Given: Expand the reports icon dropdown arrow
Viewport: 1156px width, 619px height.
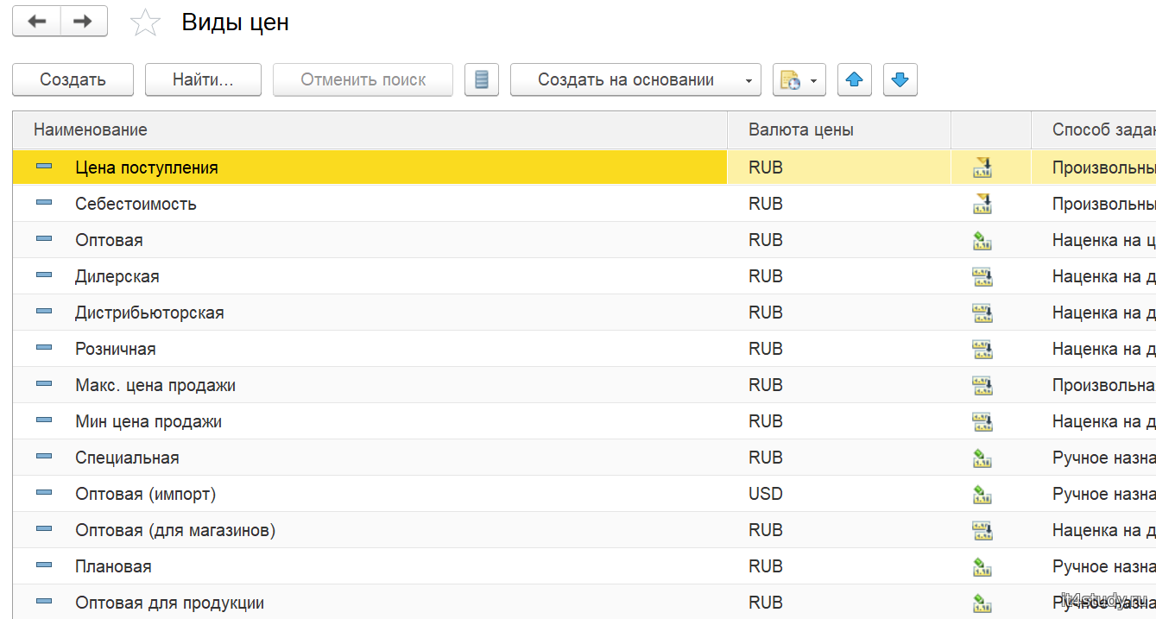Looking at the screenshot, I should click(x=813, y=80).
